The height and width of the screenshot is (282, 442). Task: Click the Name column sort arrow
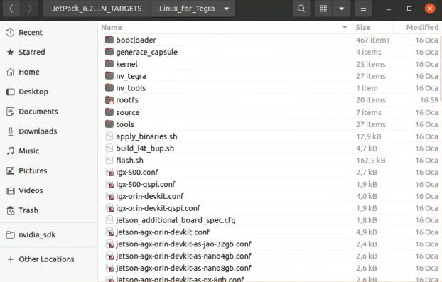[x=345, y=27]
